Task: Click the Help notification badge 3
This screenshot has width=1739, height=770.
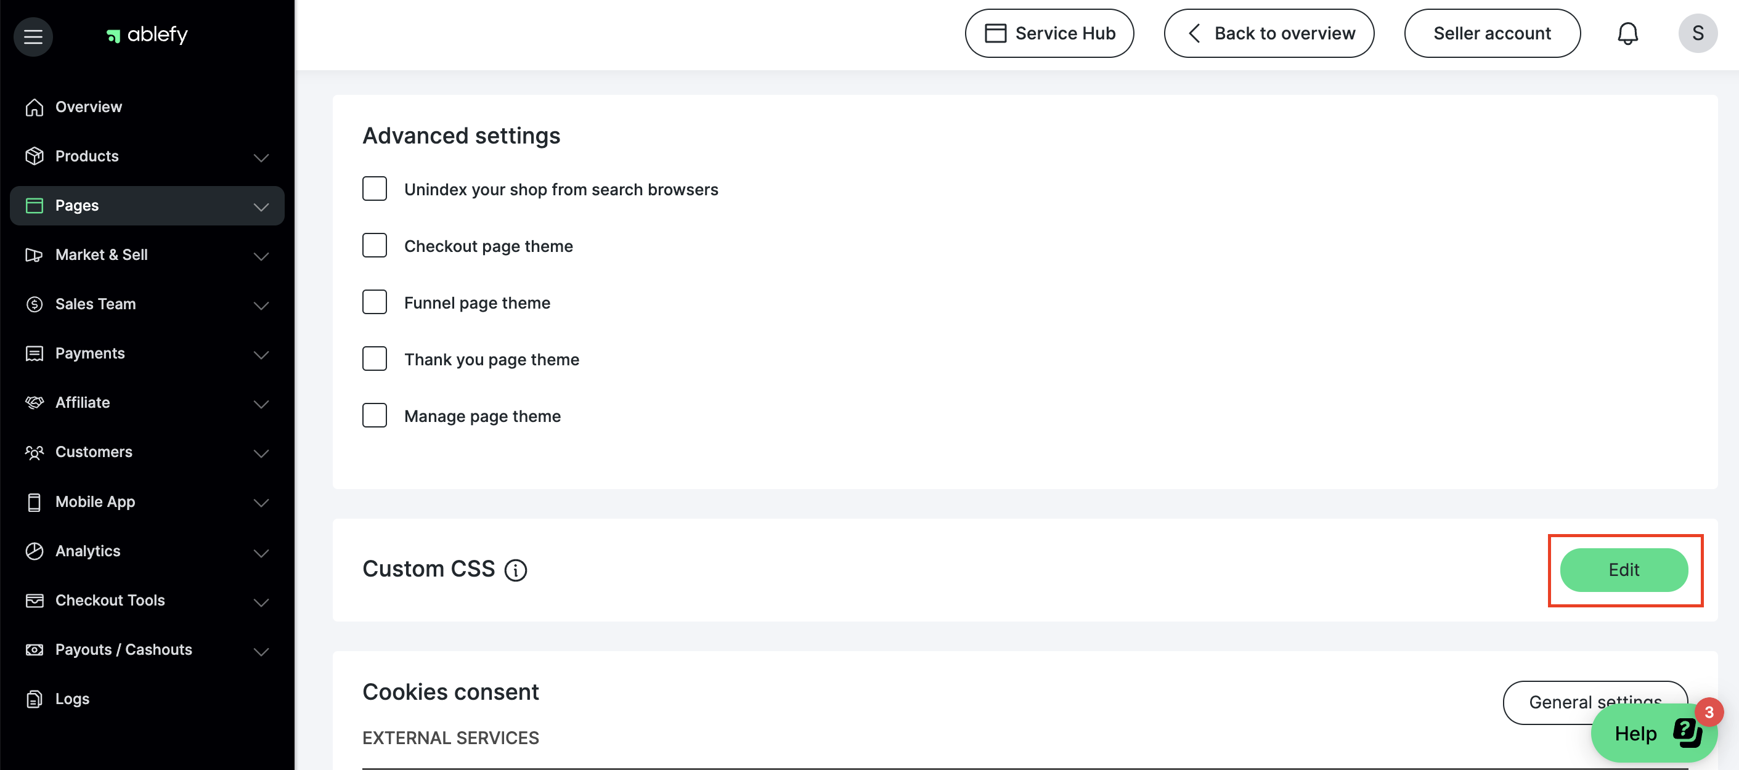Action: tap(1709, 712)
